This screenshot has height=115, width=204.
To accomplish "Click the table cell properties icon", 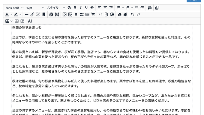I will (22, 21).
